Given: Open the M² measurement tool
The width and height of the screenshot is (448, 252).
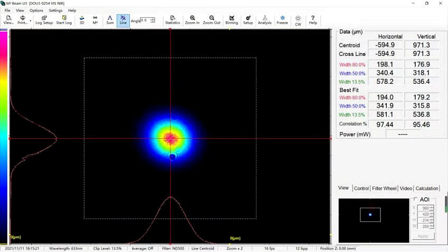Looking at the screenshot, I should (95, 20).
